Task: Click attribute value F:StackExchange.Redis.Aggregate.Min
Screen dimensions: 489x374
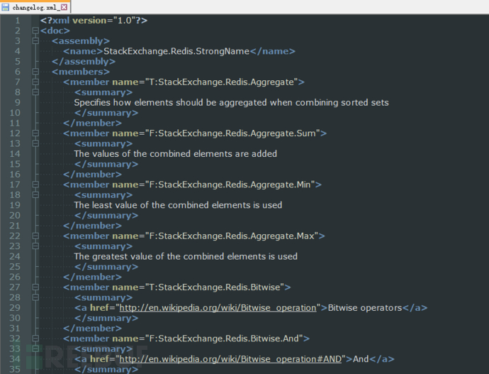Action: 230,185
